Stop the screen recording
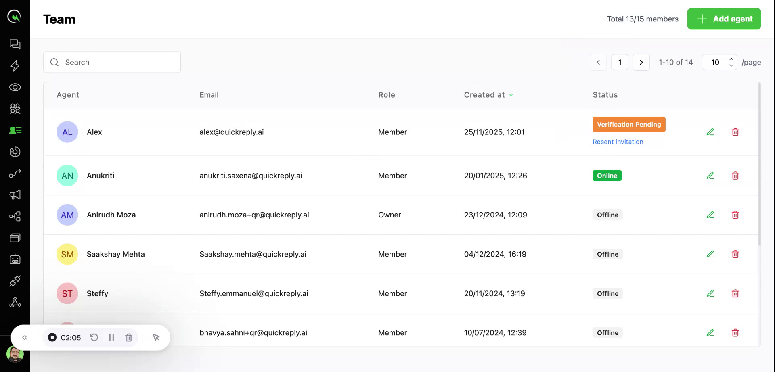The width and height of the screenshot is (775, 372). pyautogui.click(x=52, y=337)
